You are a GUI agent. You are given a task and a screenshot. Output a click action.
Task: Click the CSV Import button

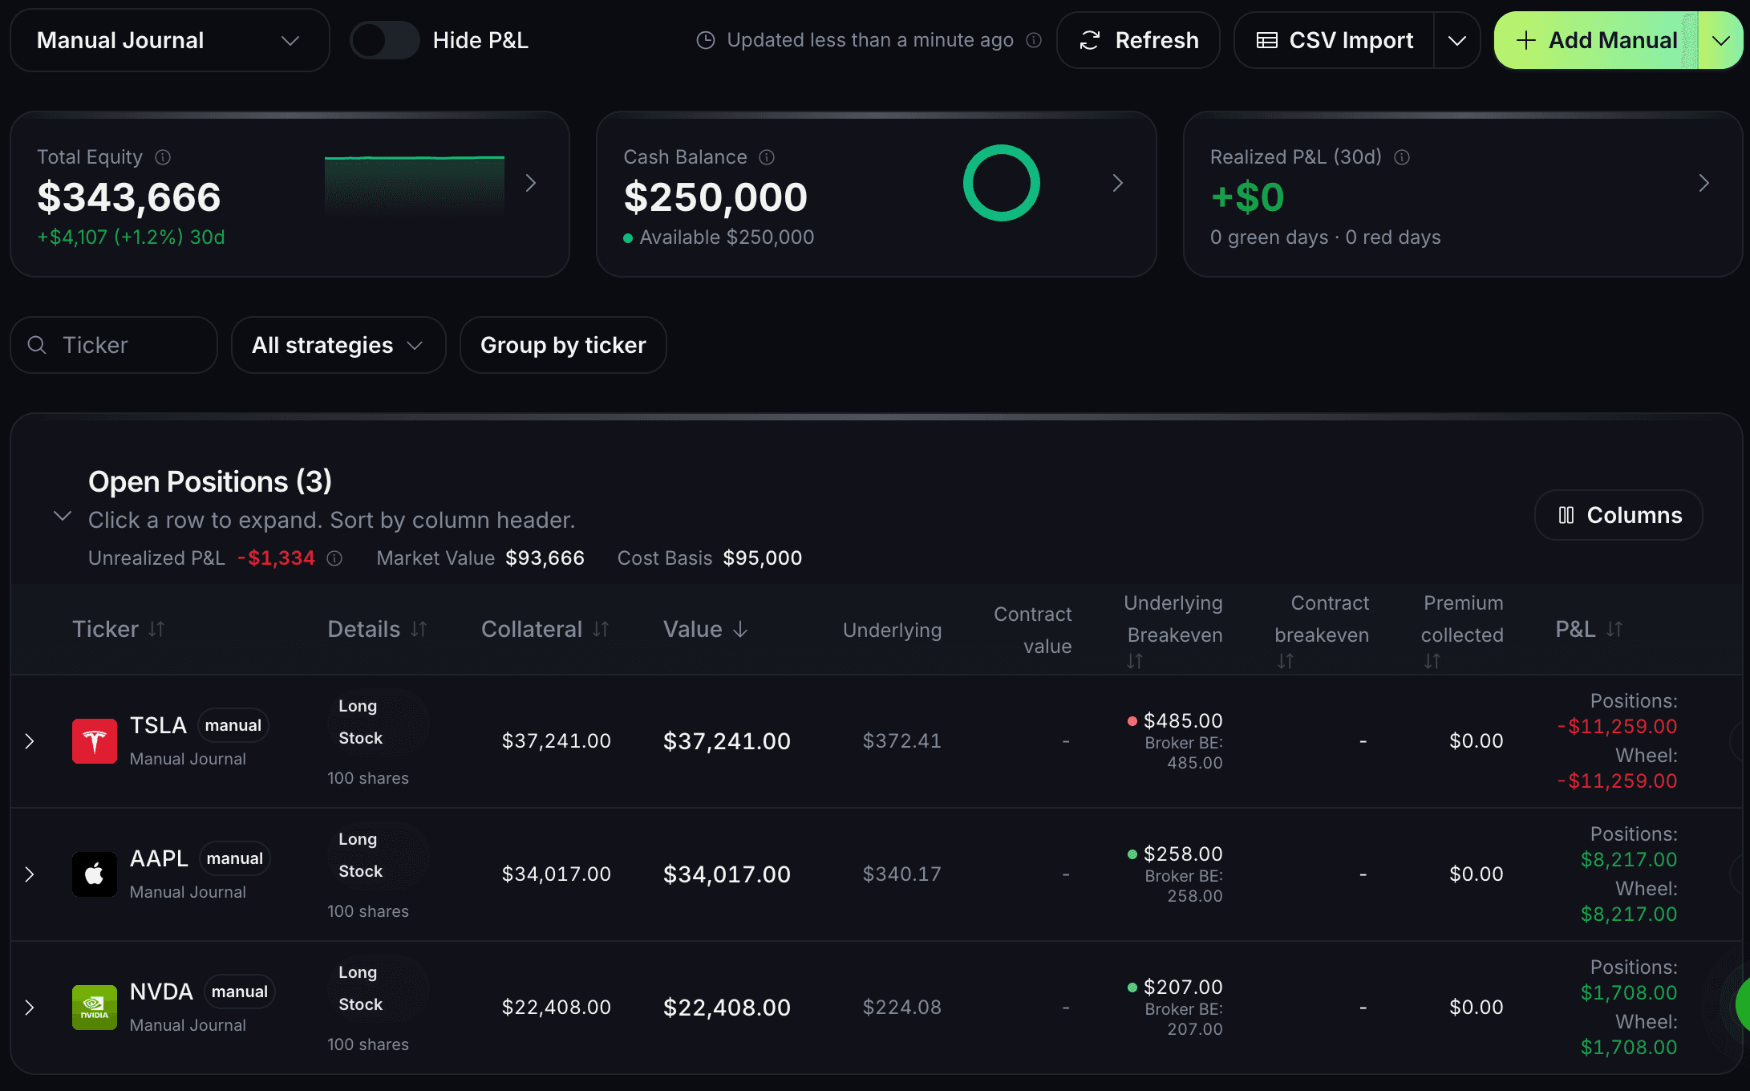(x=1335, y=40)
